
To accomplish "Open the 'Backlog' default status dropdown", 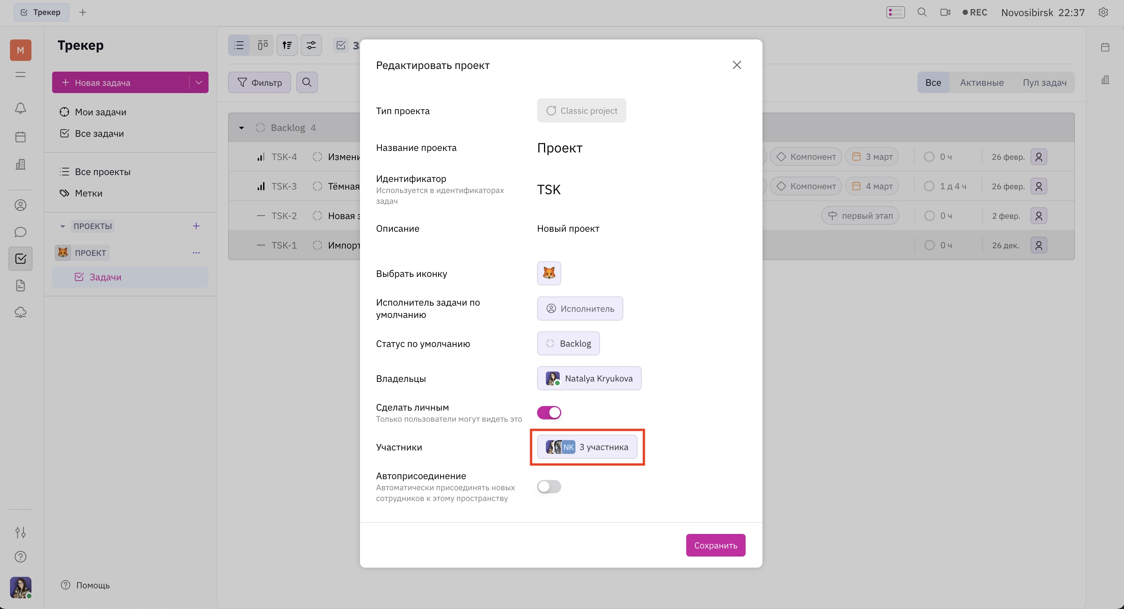I will (568, 344).
